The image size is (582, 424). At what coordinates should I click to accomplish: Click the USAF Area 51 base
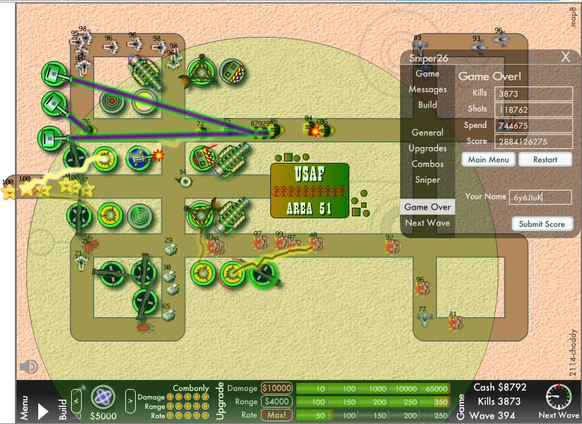(x=310, y=190)
